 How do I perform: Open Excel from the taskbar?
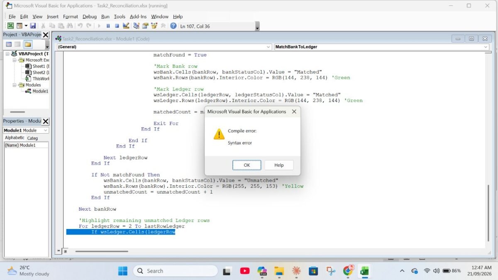point(364,271)
